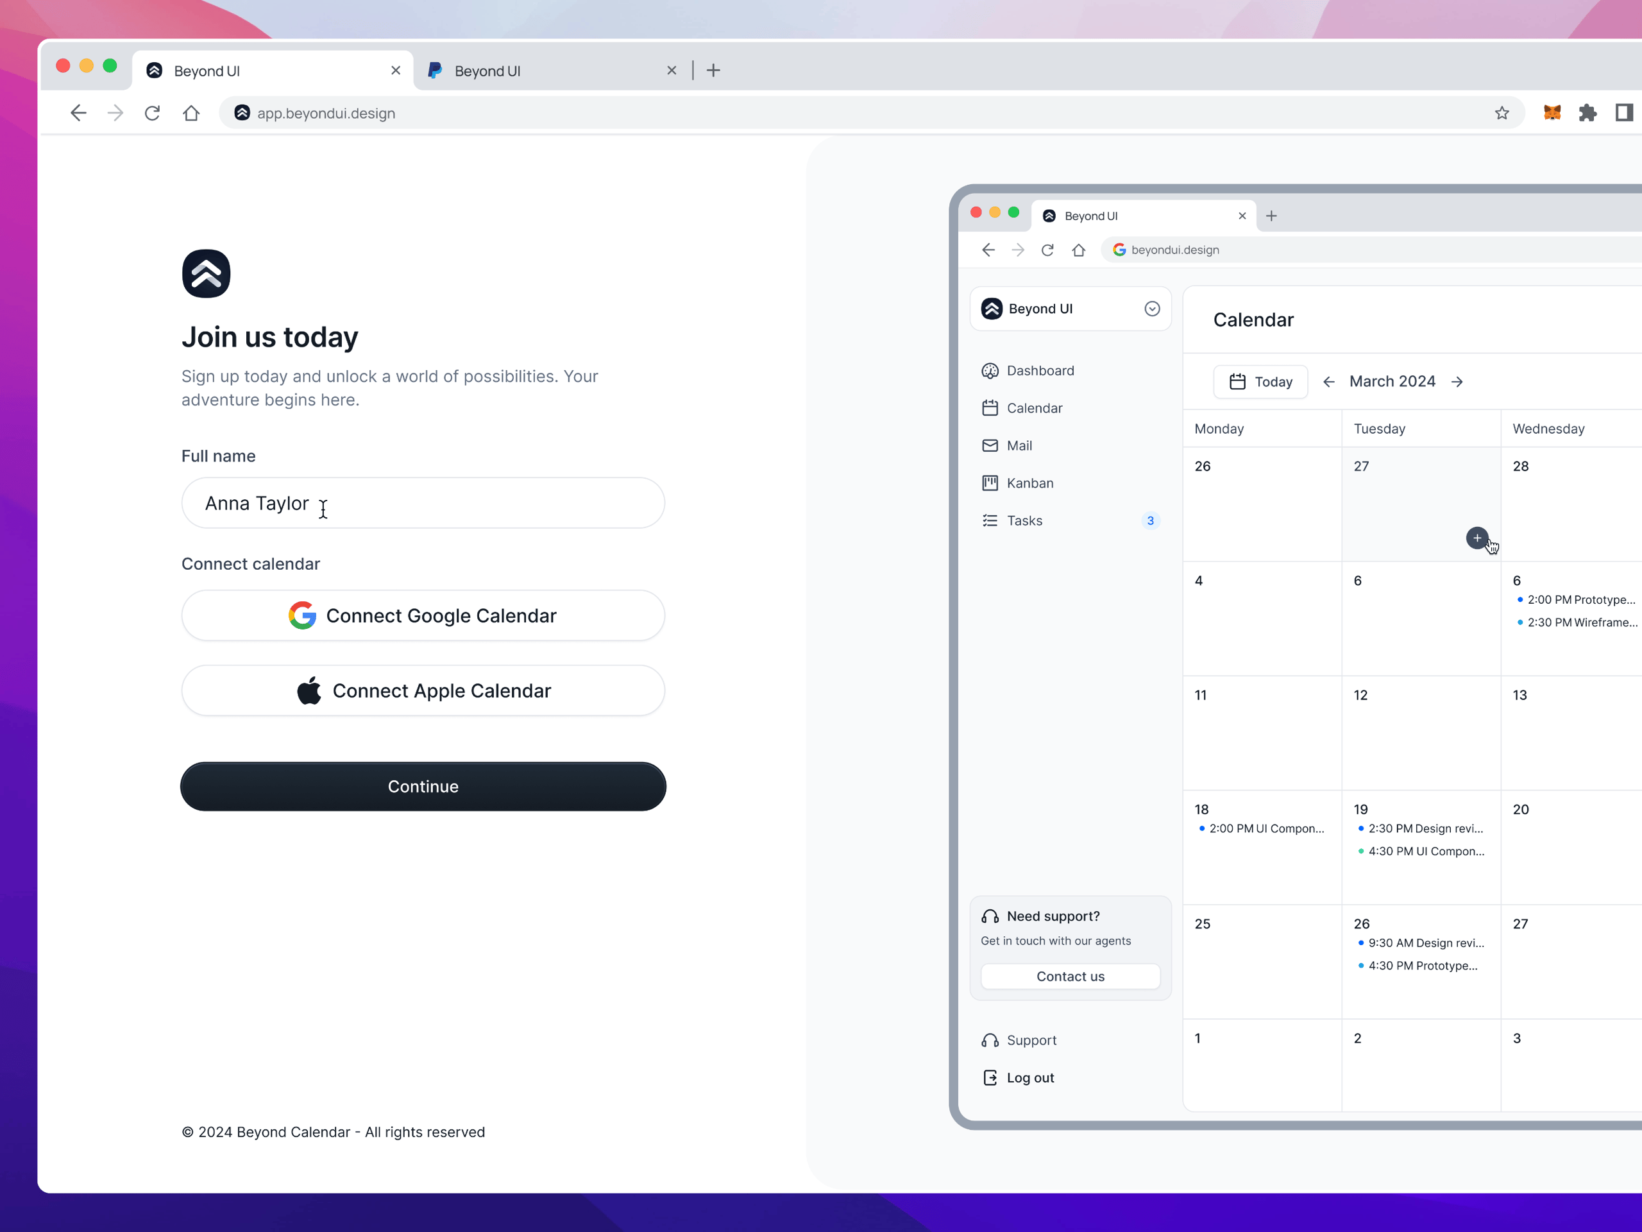The image size is (1642, 1232).
Task: Close the Beyond UI tab in preview browser
Action: point(1242,216)
